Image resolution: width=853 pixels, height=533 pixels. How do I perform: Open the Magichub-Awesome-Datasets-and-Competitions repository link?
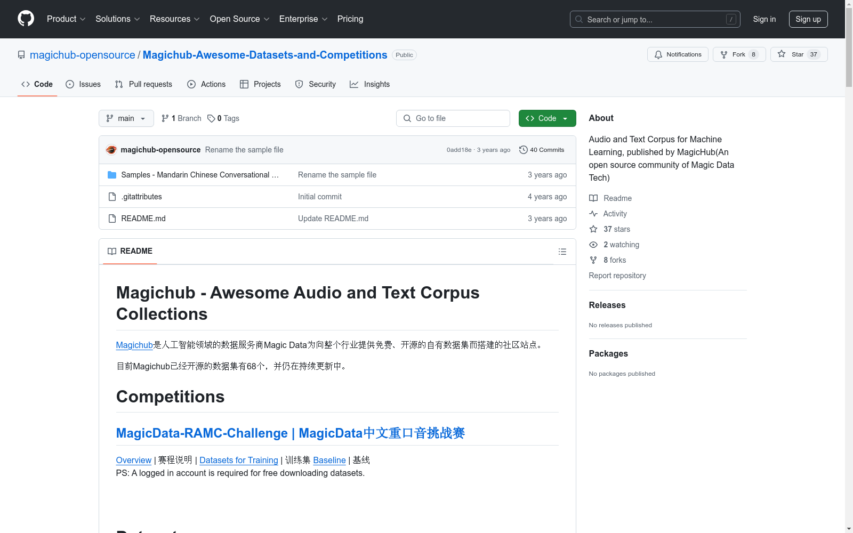(x=265, y=55)
